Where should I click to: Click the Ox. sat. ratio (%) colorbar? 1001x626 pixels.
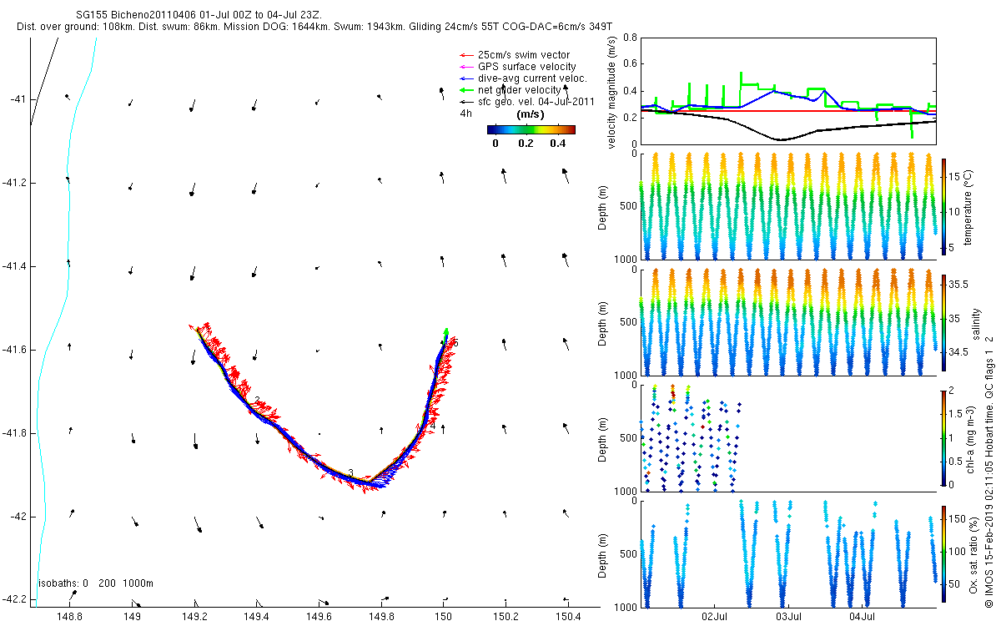pyautogui.click(x=943, y=553)
